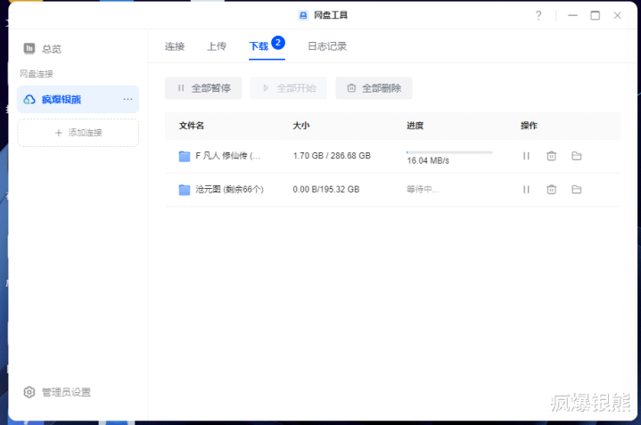Open 总览 in the sidebar

[51, 49]
